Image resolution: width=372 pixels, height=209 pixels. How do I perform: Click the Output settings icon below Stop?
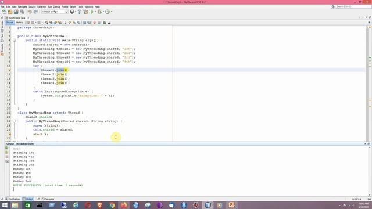7,161
